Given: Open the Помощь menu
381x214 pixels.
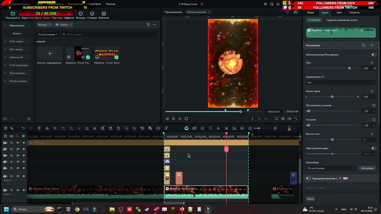Looking at the screenshot, I should click(x=110, y=4).
